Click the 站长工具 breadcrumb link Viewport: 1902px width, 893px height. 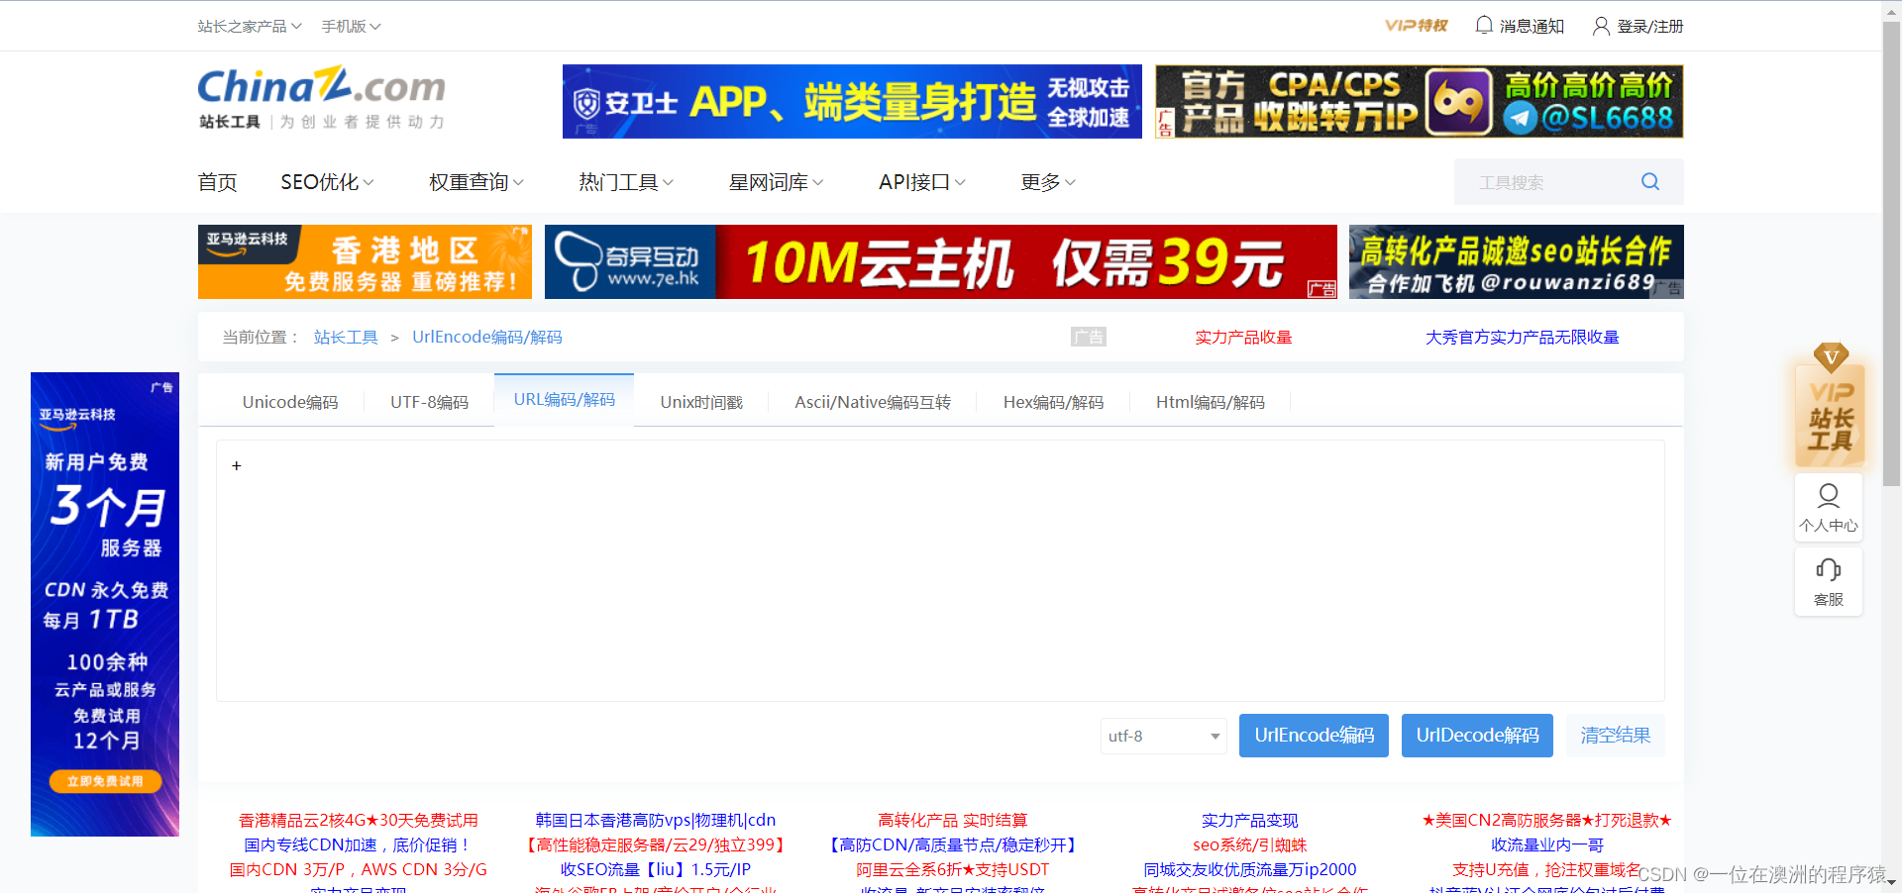[x=346, y=338]
